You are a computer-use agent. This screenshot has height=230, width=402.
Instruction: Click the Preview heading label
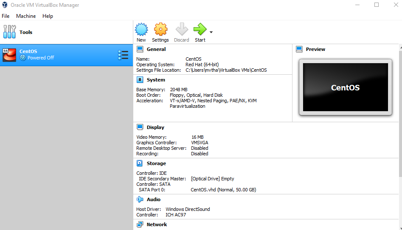(315, 49)
